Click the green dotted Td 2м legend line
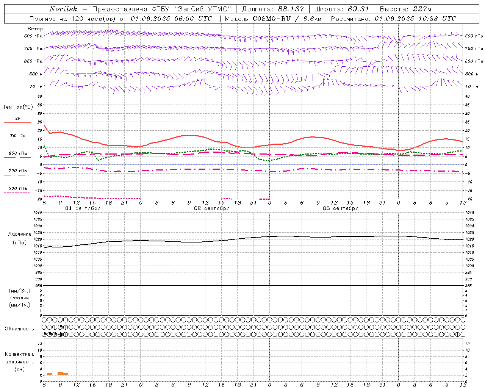This screenshot has height=388, width=485. pos(17,140)
